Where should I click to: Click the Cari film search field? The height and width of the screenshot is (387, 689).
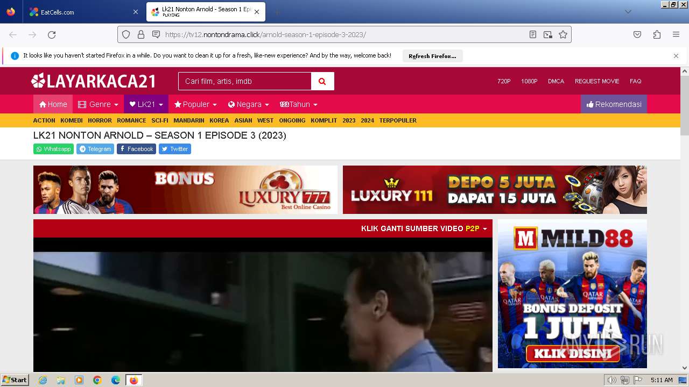pos(245,81)
